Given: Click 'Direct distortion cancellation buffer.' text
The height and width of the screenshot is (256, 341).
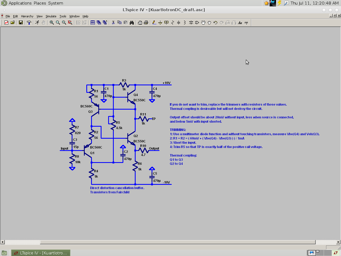Looking at the screenshot, I should (x=117, y=188).
